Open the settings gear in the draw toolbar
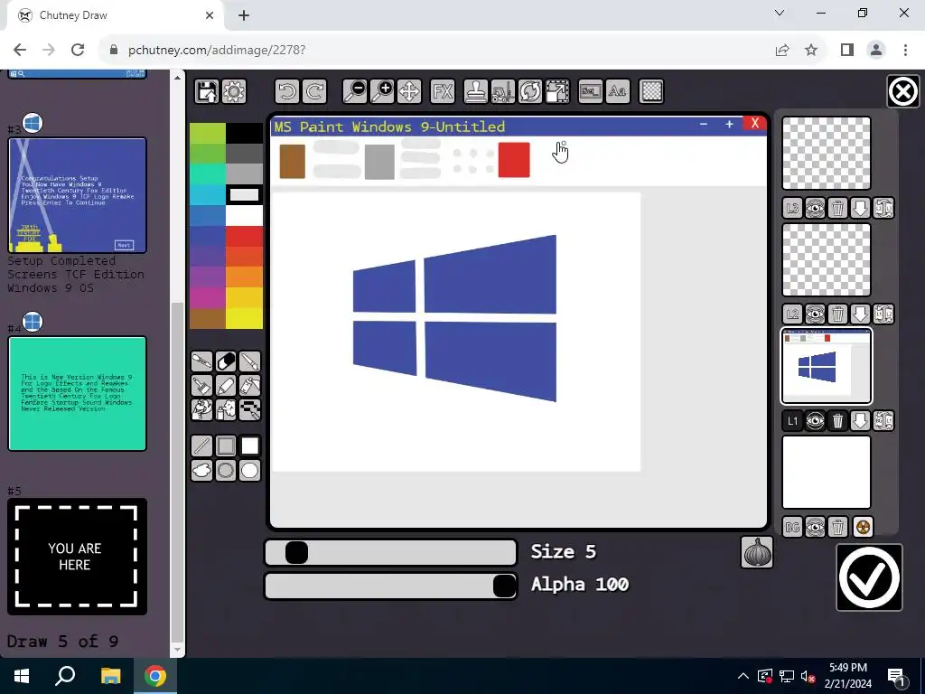 click(x=234, y=91)
